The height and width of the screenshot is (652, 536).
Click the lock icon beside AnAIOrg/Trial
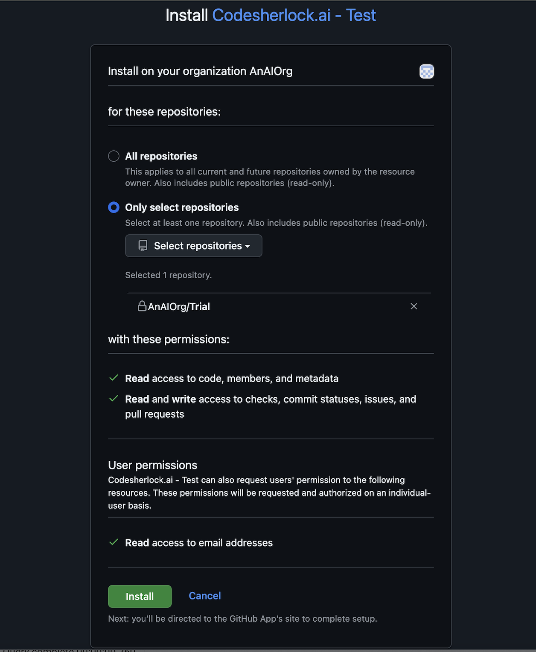click(143, 306)
